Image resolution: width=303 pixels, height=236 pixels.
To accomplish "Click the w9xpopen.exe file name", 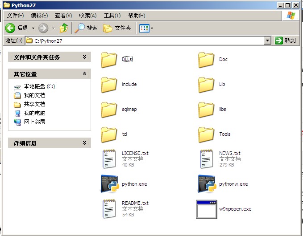I will (x=235, y=209).
